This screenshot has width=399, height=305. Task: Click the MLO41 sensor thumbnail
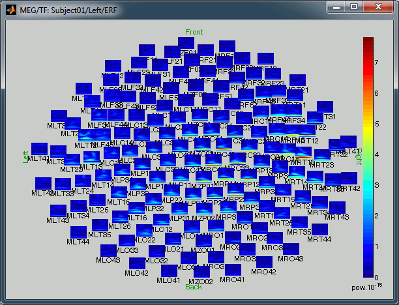(x=169, y=271)
